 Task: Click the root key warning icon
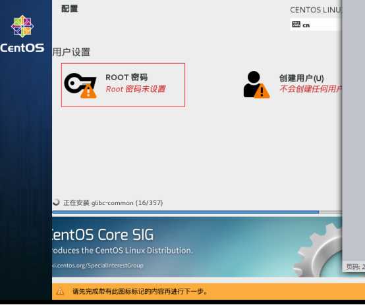point(80,85)
